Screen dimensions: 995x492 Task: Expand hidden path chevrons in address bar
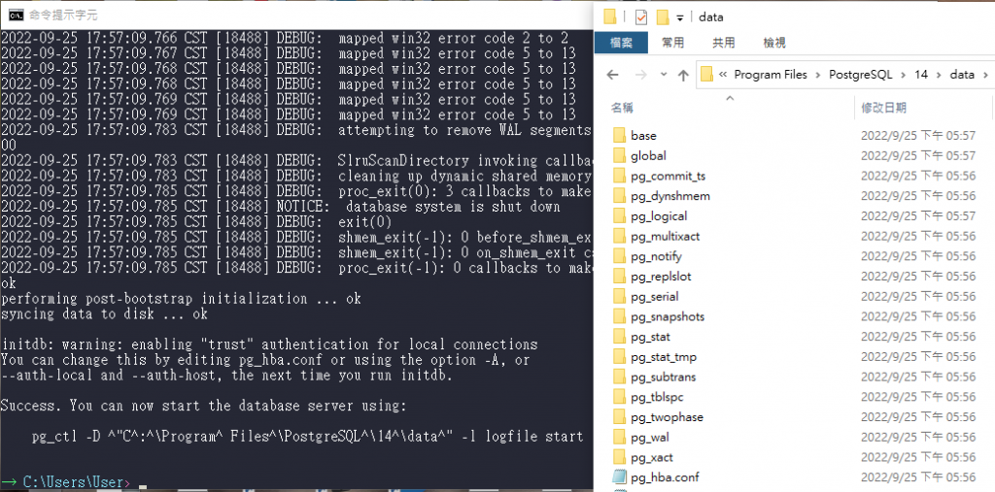pyautogui.click(x=723, y=75)
